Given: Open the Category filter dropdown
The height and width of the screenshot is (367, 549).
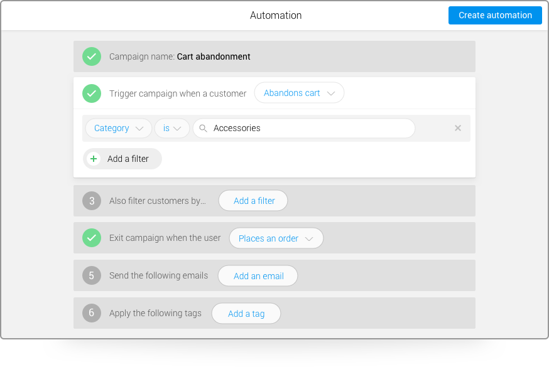Looking at the screenshot, I should (118, 128).
